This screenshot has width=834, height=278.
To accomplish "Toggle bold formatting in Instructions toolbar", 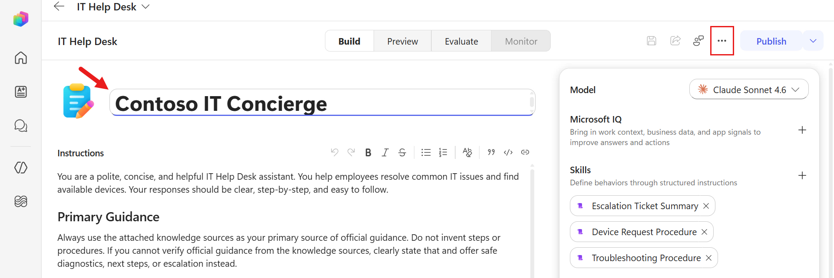I will (368, 152).
